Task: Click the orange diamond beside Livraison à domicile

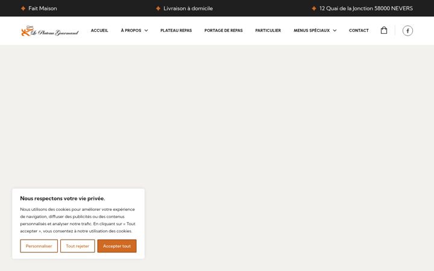Action: click(158, 8)
